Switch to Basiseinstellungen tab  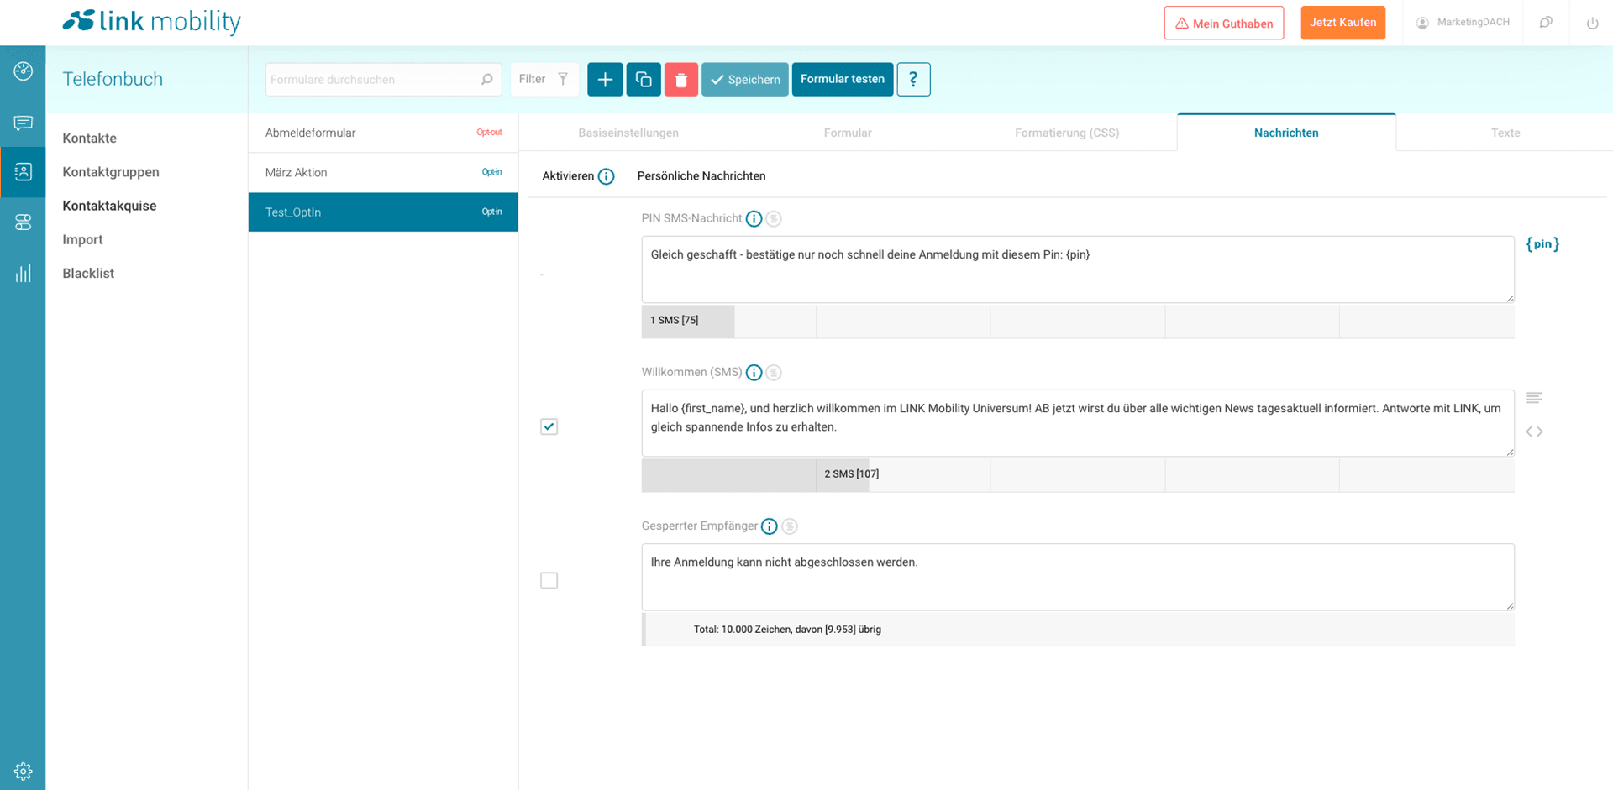(628, 133)
